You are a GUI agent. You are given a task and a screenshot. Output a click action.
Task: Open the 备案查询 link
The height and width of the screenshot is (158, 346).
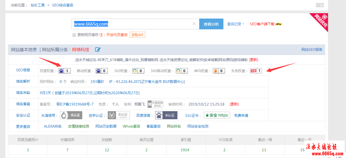pos(154,126)
